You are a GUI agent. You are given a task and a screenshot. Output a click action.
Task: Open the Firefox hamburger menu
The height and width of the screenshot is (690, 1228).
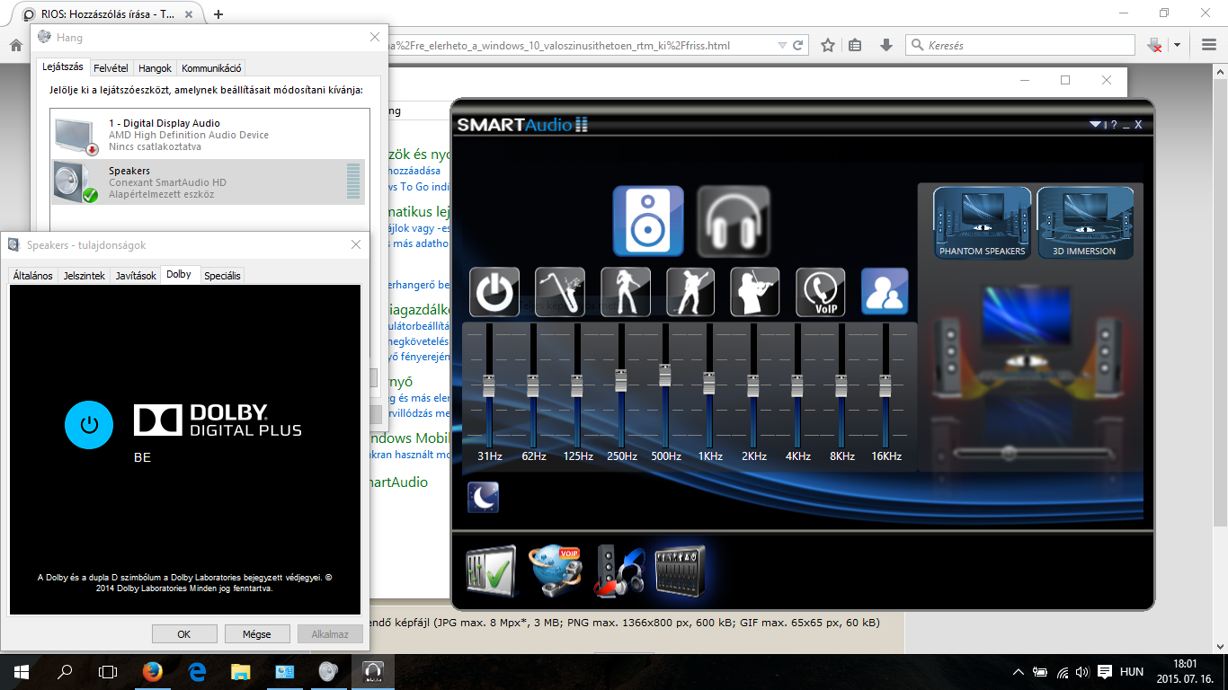coord(1209,45)
